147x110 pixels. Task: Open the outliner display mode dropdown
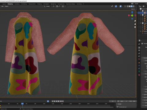tap(140, 6)
